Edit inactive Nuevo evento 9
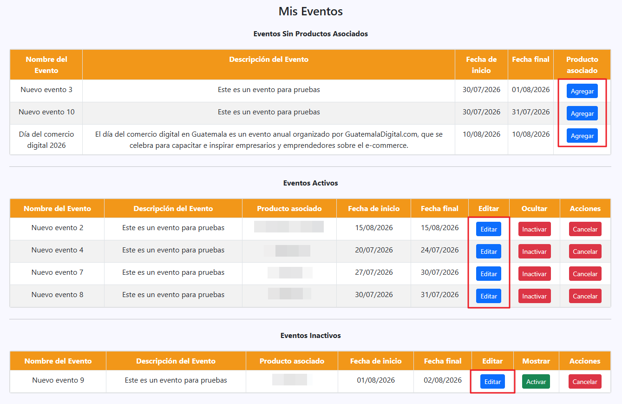Image resolution: width=622 pixels, height=404 pixels. pyautogui.click(x=492, y=382)
